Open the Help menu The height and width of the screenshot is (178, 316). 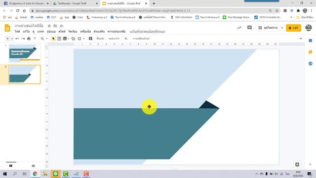(x=117, y=32)
